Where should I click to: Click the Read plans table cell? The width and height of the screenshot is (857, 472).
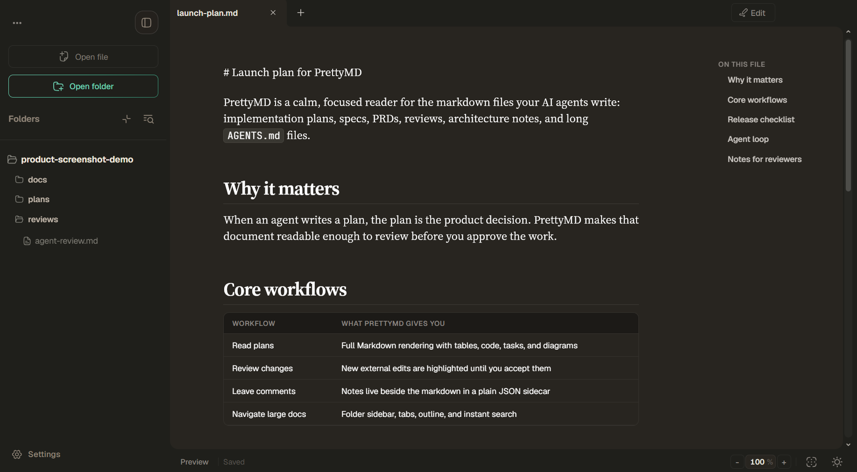tap(253, 346)
